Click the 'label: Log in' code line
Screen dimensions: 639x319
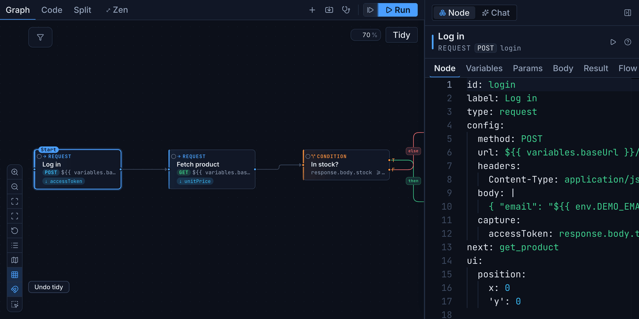[502, 98]
